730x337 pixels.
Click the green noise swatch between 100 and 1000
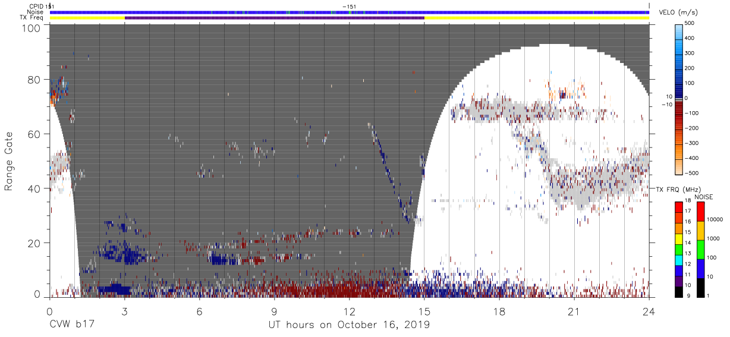700,249
